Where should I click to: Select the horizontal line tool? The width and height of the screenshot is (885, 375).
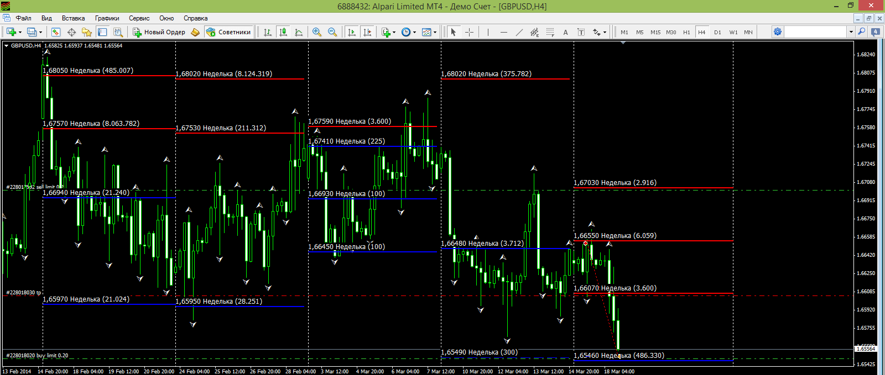503,32
